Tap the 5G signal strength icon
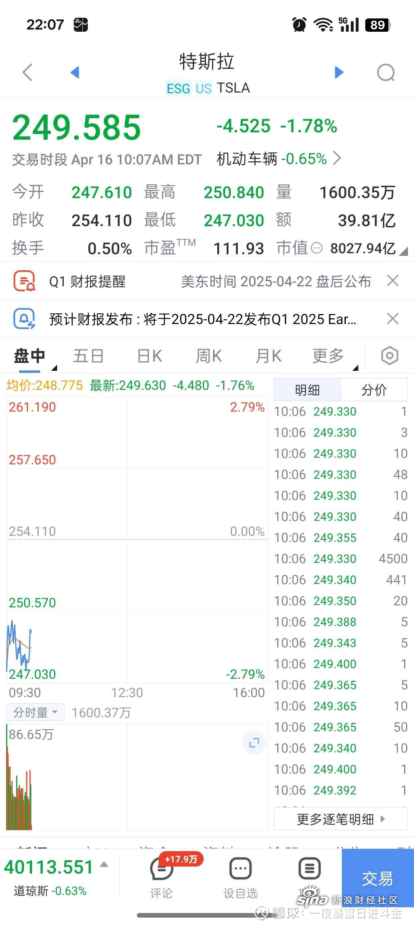 348,24
